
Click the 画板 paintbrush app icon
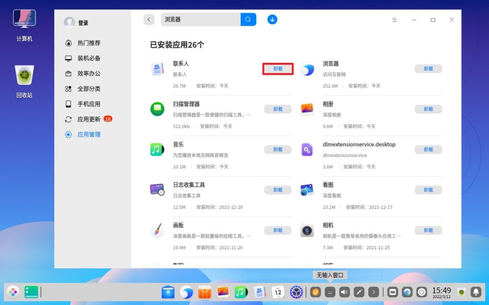coord(157,230)
